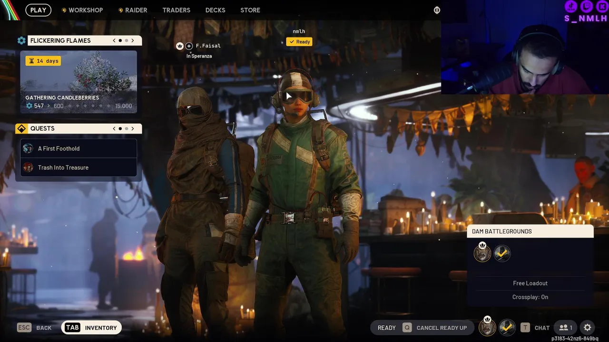Select first Quests page dot
Viewport: 609px width, 342px height.
(120, 128)
